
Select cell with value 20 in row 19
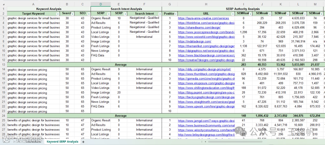click(x=119, y=92)
